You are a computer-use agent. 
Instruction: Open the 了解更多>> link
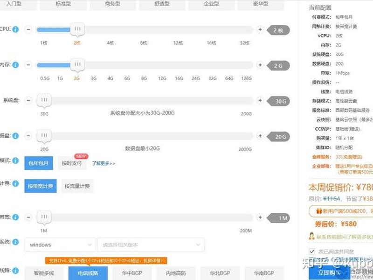104,163
